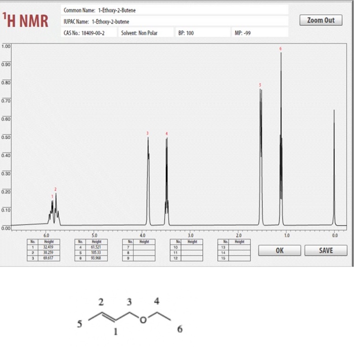Screen dimensions: 354x348
Task: Select red peak label 5 near 1.5 ppm
Action: point(260,85)
